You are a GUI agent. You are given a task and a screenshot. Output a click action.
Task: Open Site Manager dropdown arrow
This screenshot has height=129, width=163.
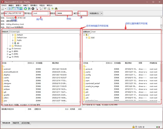(6, 9)
